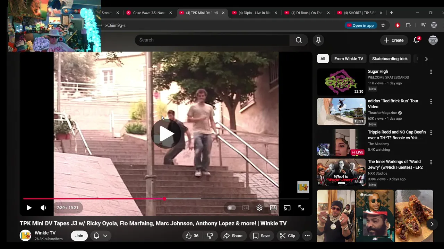
Task: Open Sugar High video thumbnail
Action: [341, 82]
